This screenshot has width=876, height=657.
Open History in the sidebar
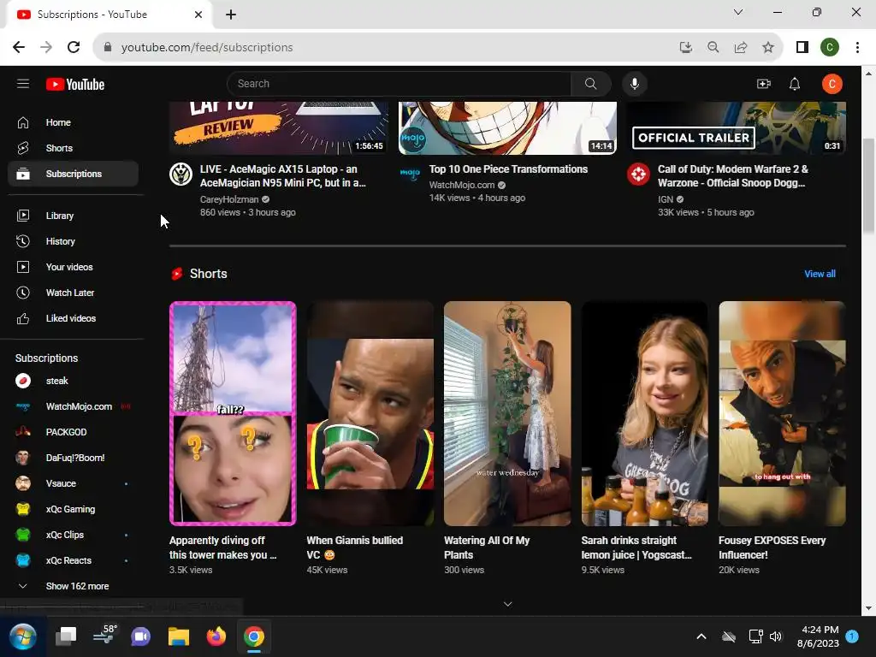tap(74, 241)
